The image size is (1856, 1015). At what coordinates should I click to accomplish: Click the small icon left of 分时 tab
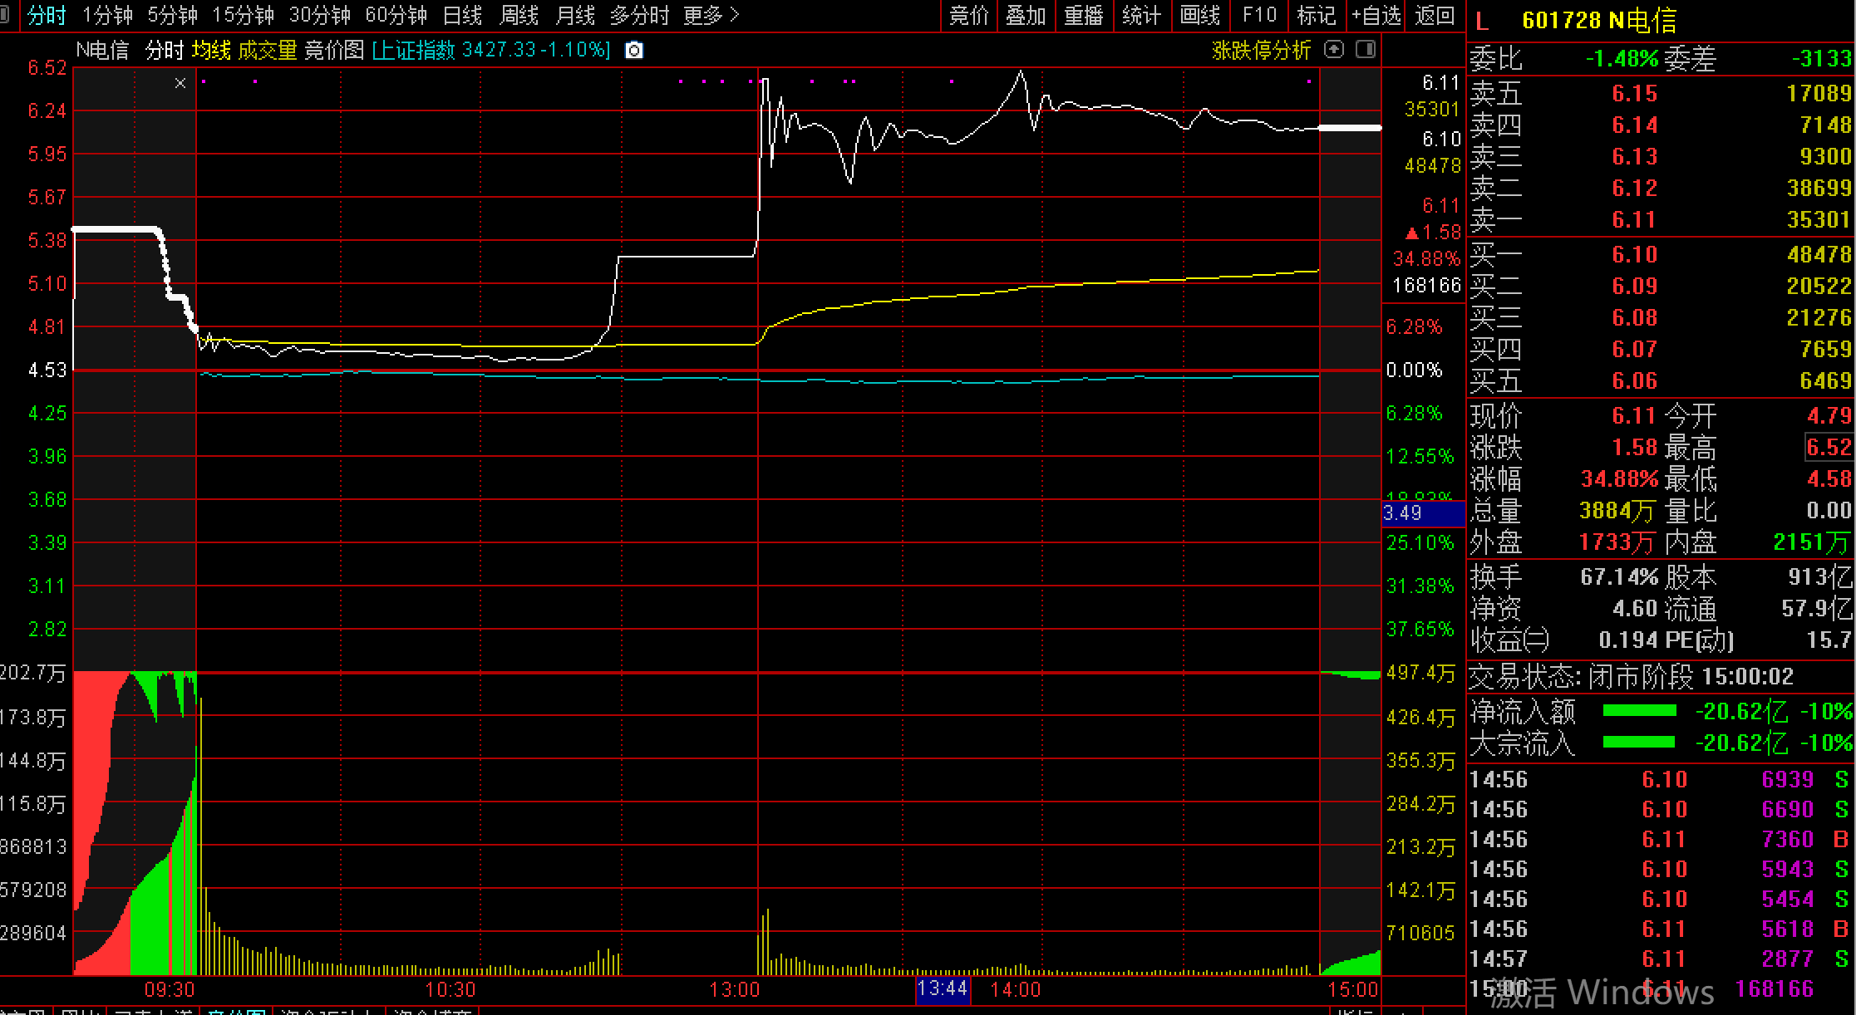pos(6,15)
